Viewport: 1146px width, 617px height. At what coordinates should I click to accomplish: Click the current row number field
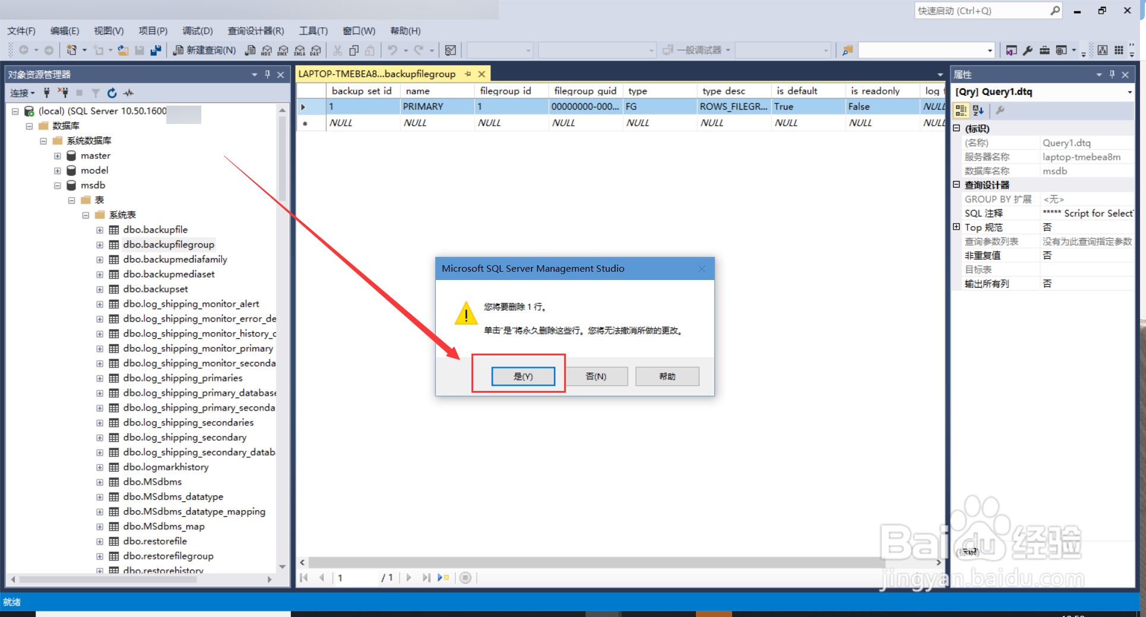coord(356,577)
